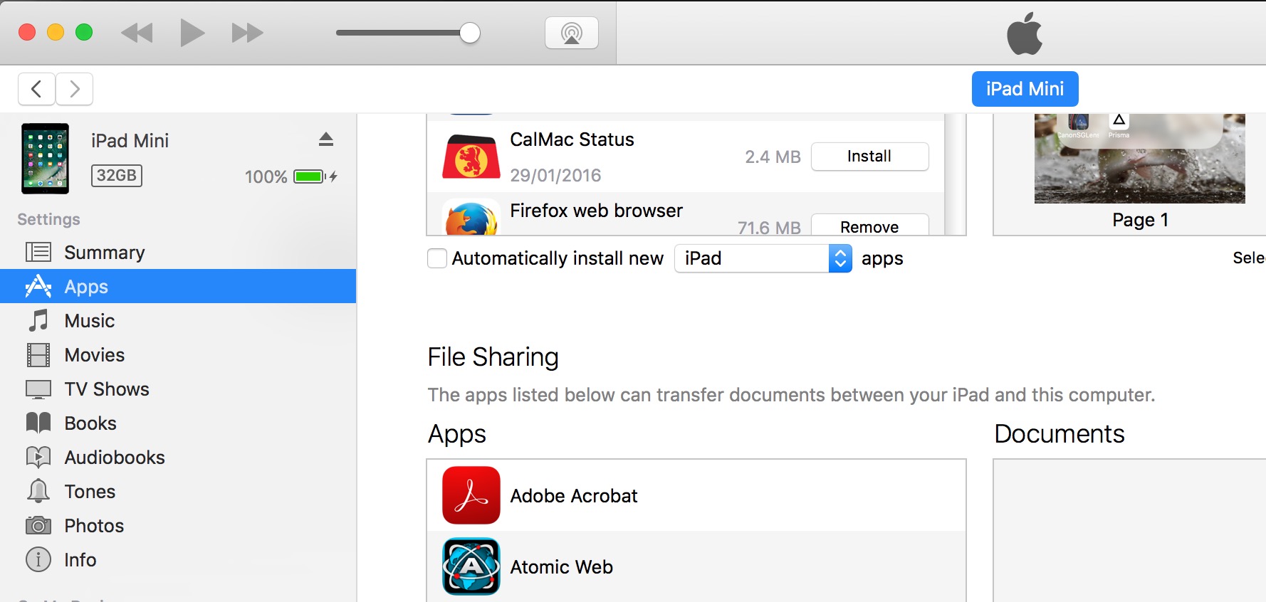
Task: Click the Music note icon
Action: coord(38,320)
